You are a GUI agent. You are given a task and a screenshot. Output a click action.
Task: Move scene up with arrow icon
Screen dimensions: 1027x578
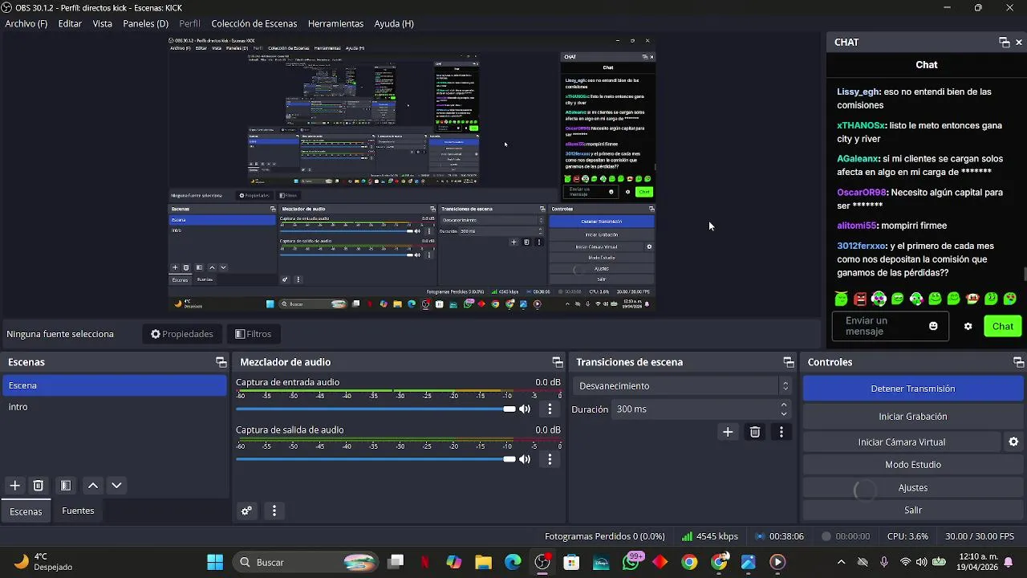(93, 486)
